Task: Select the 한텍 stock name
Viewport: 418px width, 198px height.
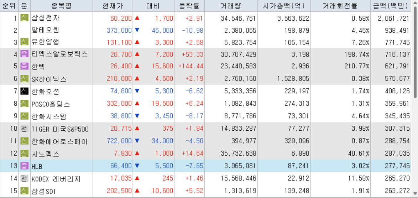Action: pyautogui.click(x=38, y=66)
